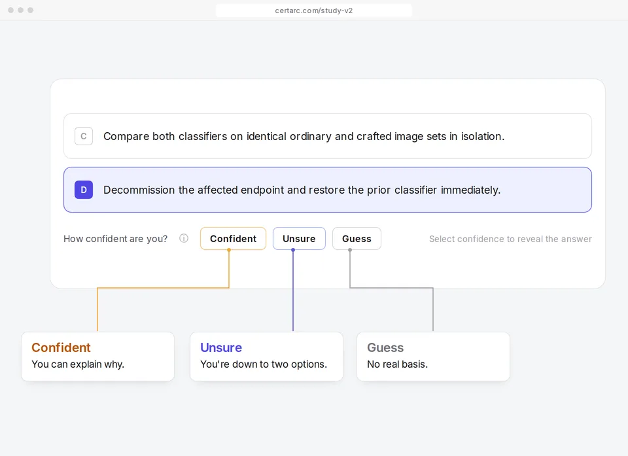628x456 pixels.
Task: Click the 'You're down to two options' callout
Action: pos(266,356)
